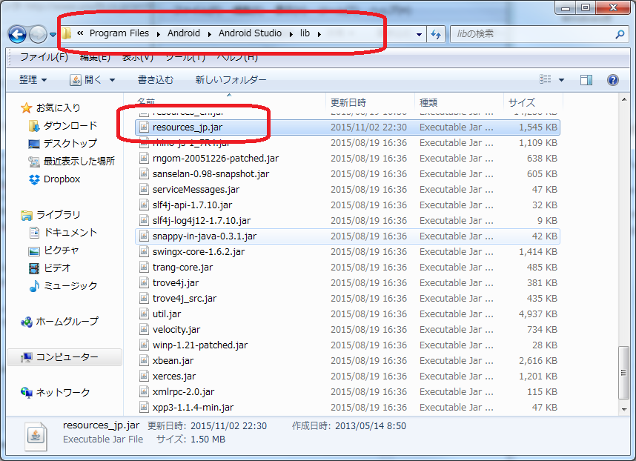Viewport: 636px width, 461px height.
Task: Click the winp-1.21-patched.jar file icon
Action: (x=144, y=345)
